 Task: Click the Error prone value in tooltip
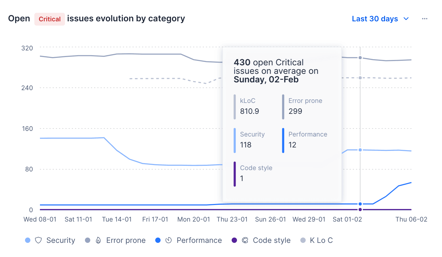(x=295, y=111)
